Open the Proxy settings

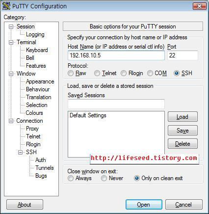[x=32, y=129]
